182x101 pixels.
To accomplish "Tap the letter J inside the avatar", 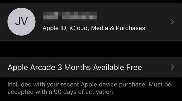I will click(x=18, y=21).
